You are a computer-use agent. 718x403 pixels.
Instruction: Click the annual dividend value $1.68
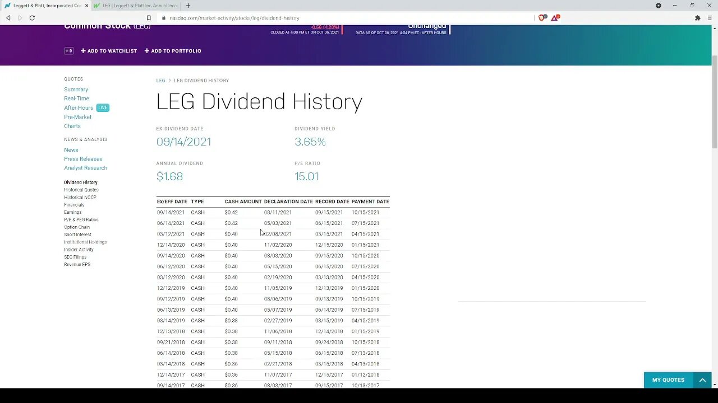pos(169,176)
